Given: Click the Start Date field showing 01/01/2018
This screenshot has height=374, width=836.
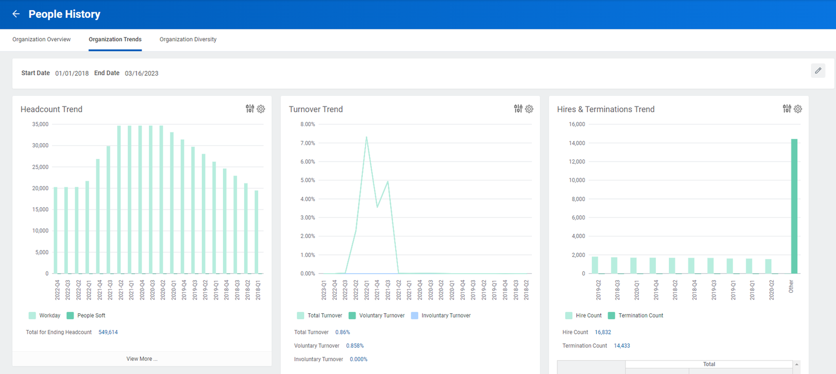Looking at the screenshot, I should [71, 73].
